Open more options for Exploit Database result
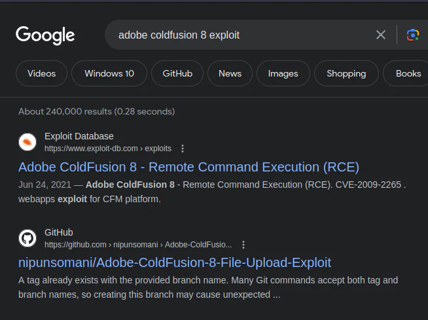Viewport: 428px width, 320px height. coord(183,149)
